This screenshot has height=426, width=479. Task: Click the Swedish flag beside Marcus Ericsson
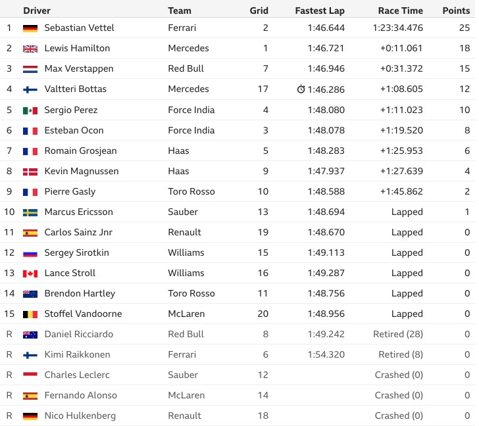(x=30, y=212)
